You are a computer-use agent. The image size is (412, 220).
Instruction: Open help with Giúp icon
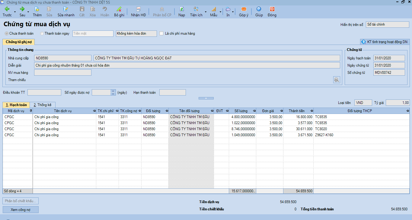coord(259,12)
